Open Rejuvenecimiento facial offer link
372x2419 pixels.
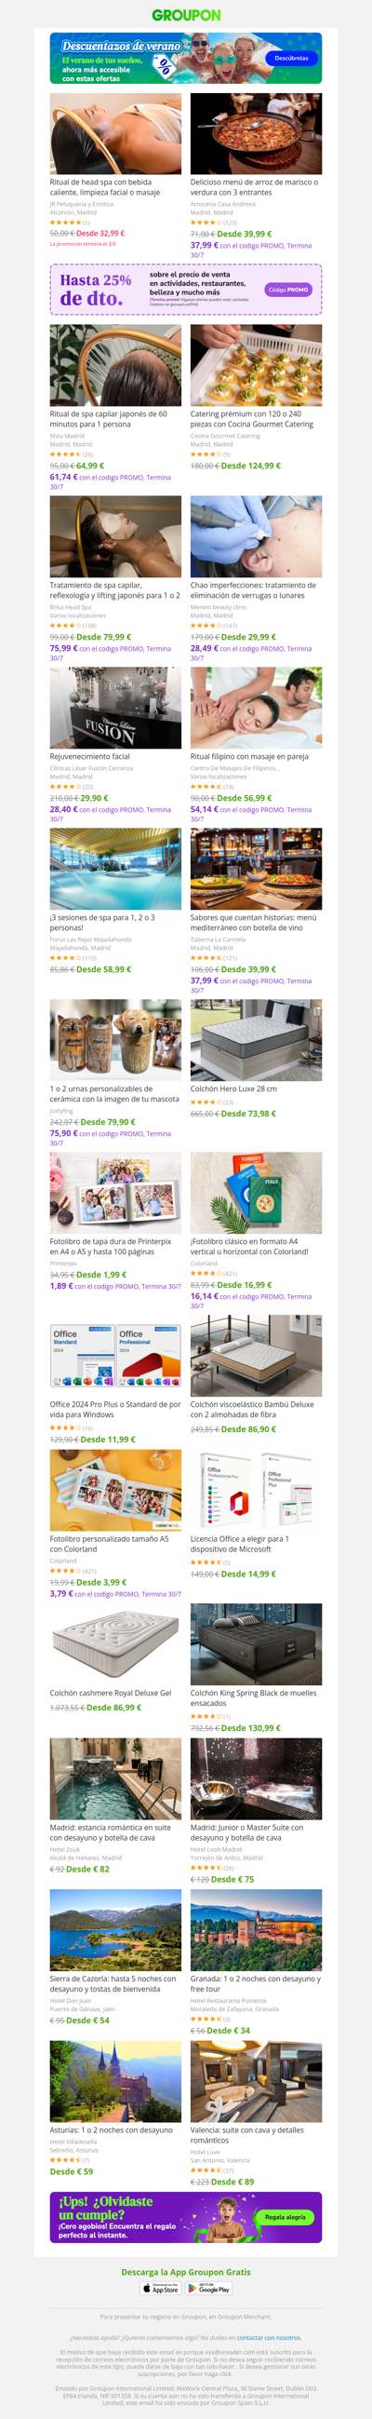pos(90,756)
